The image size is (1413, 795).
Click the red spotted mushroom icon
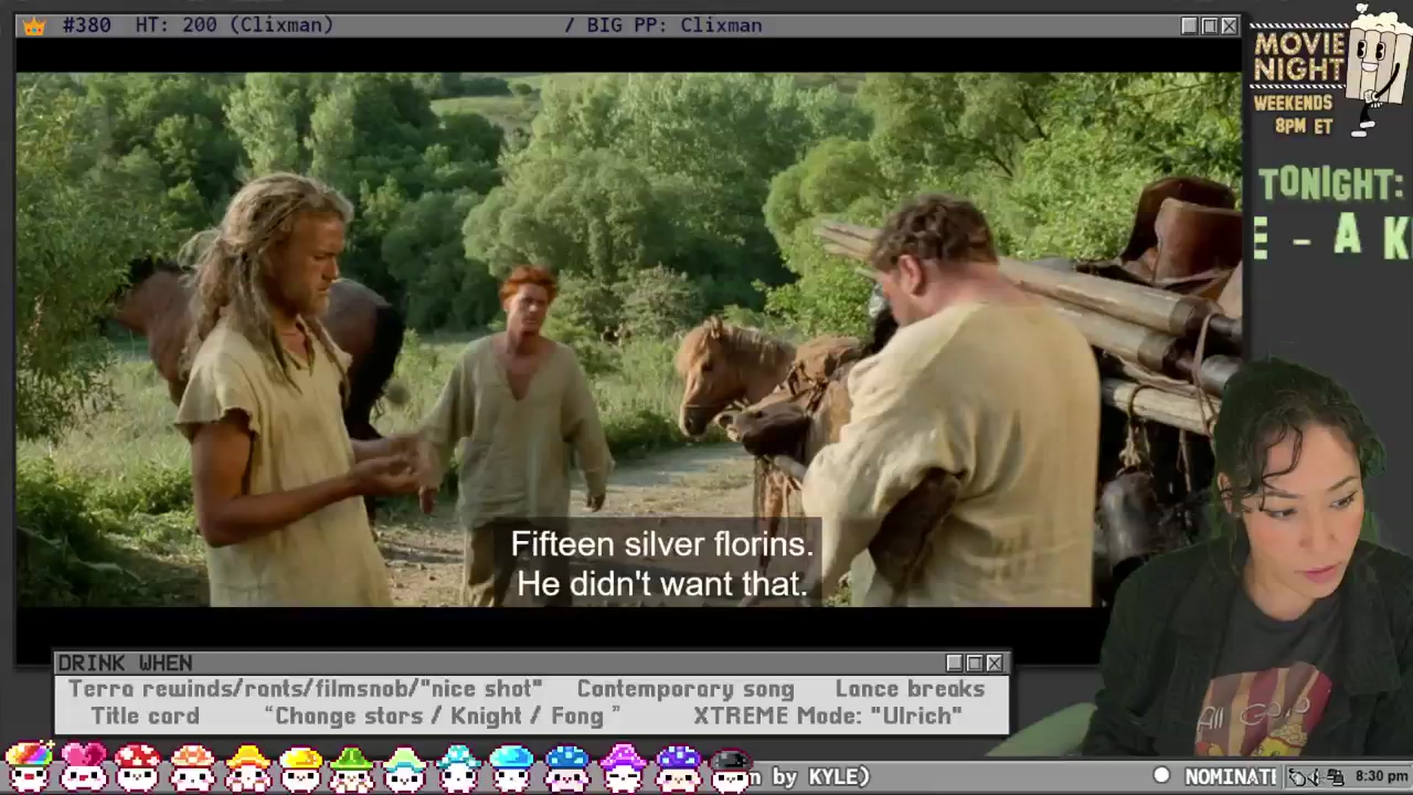pyautogui.click(x=138, y=766)
